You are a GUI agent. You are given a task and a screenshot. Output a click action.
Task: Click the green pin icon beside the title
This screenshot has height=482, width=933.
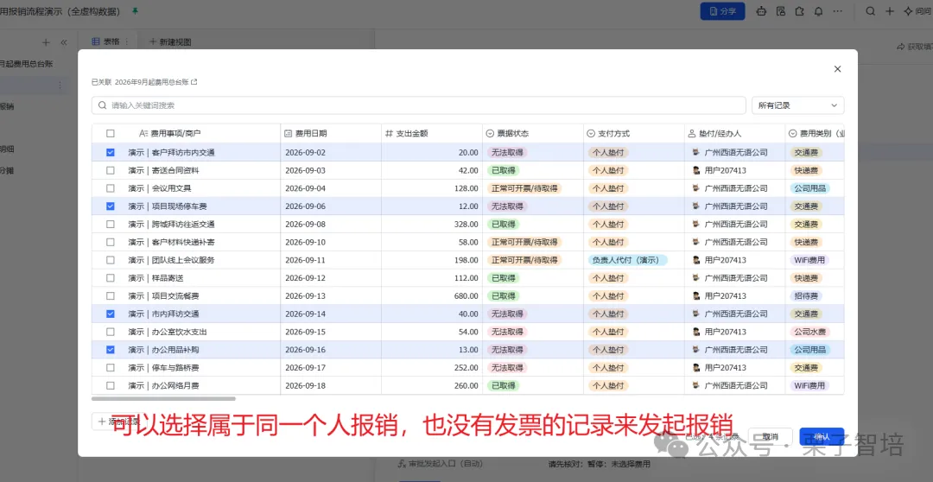[135, 10]
